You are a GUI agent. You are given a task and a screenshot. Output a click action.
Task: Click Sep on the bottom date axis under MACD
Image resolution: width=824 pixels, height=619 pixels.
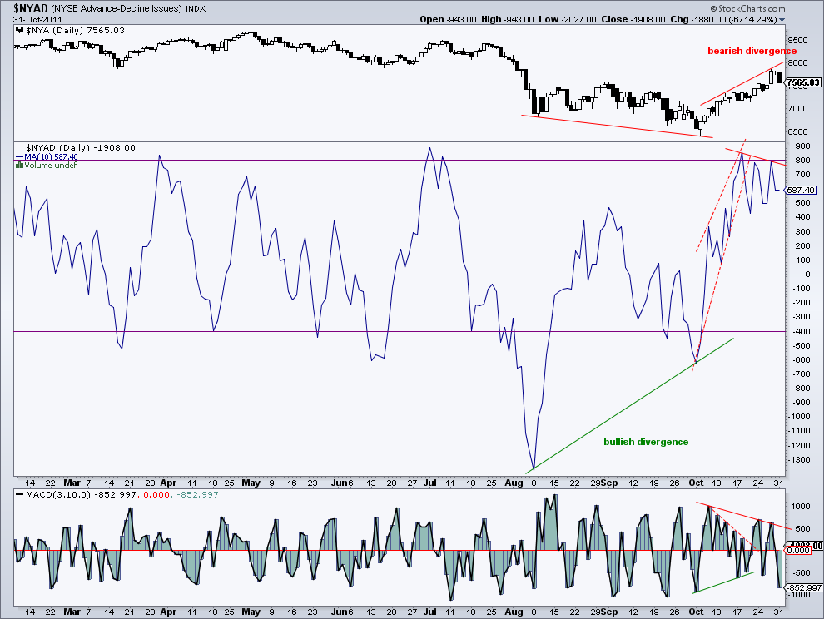[609, 612]
